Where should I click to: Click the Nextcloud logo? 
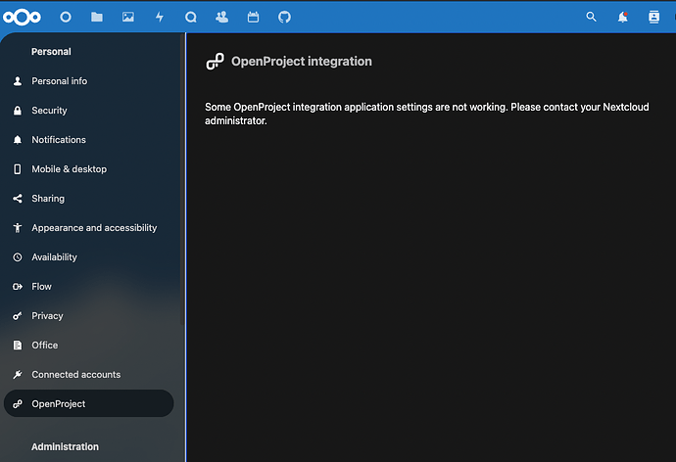click(22, 18)
